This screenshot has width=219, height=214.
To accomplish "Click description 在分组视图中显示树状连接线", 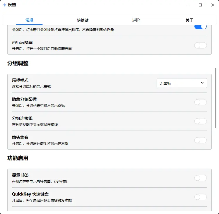I will point(35,125).
